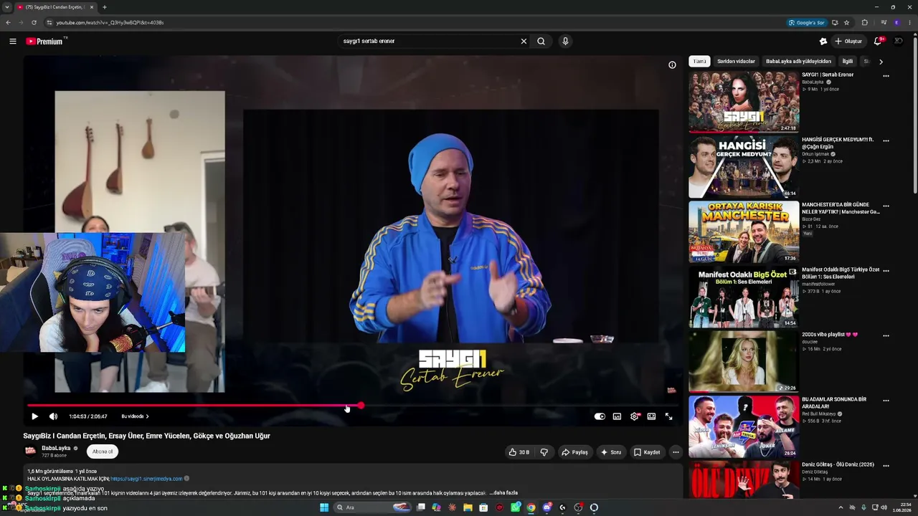Show more filter chips with right arrow

[x=881, y=62]
